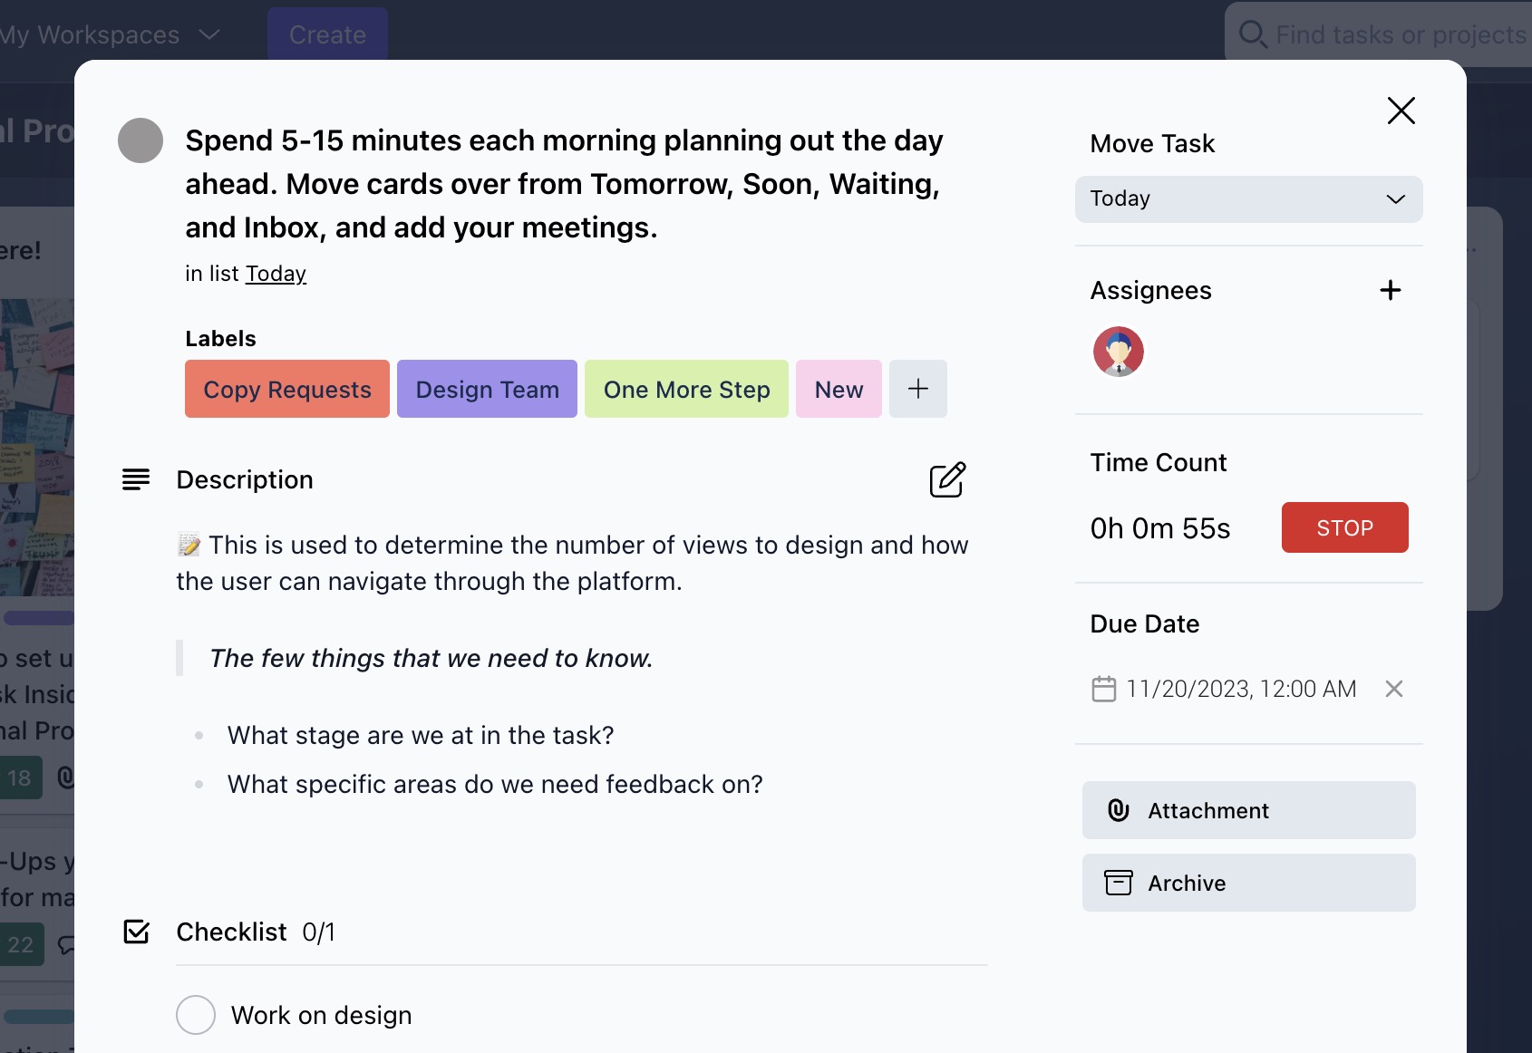Stop the running time counter
The width and height of the screenshot is (1532, 1053).
click(1344, 527)
